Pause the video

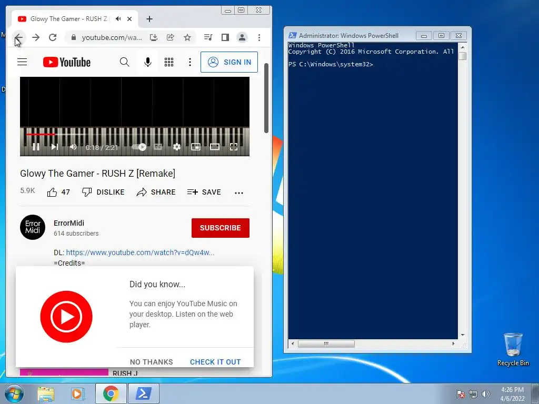click(x=36, y=147)
